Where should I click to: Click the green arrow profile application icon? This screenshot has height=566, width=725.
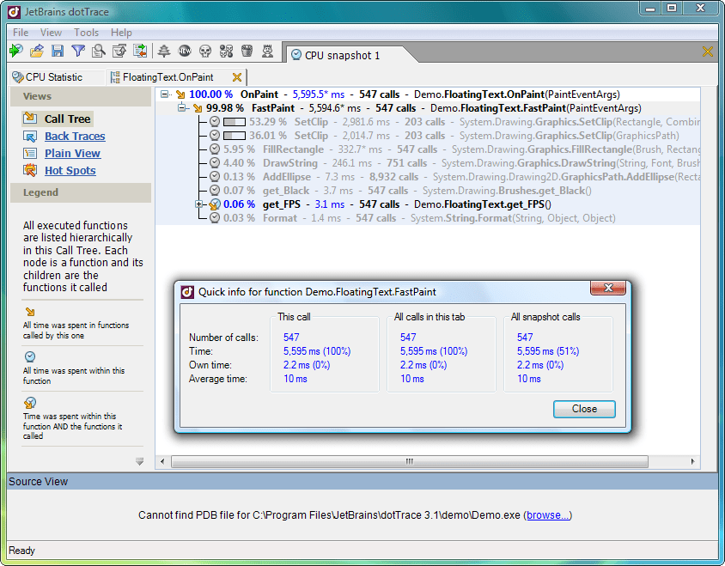tap(16, 52)
